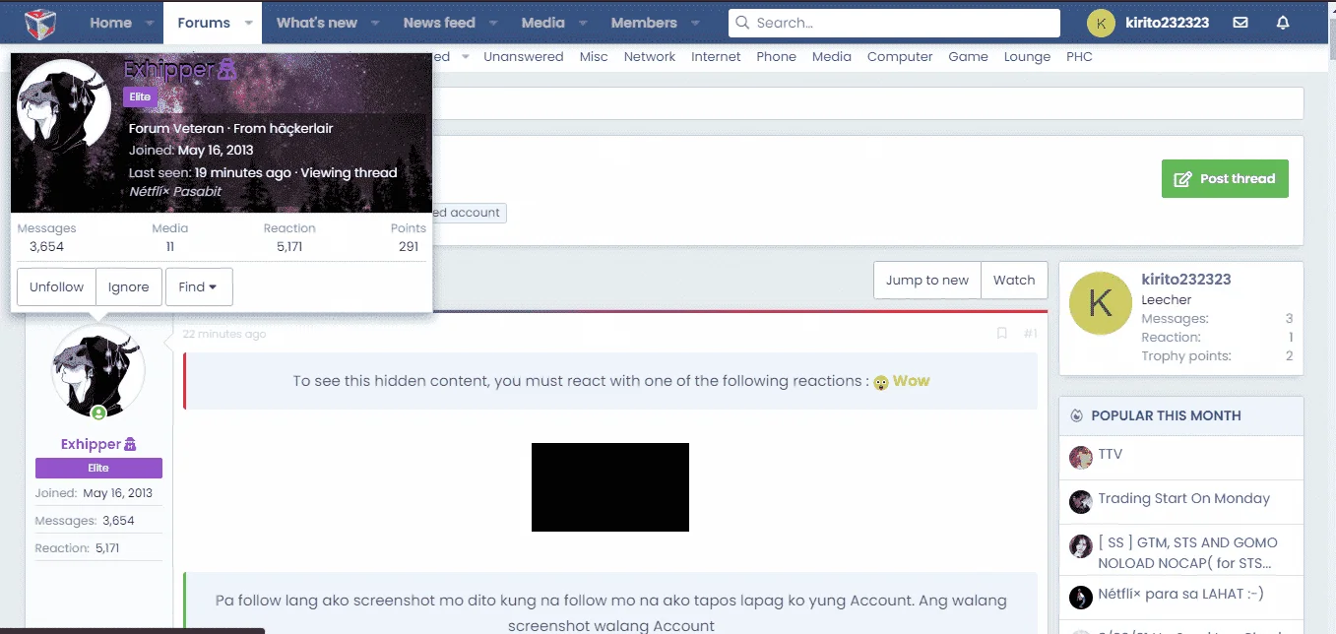Click Exhipper avatar in hover card
Screen dimensions: 1336x634
pos(64,105)
